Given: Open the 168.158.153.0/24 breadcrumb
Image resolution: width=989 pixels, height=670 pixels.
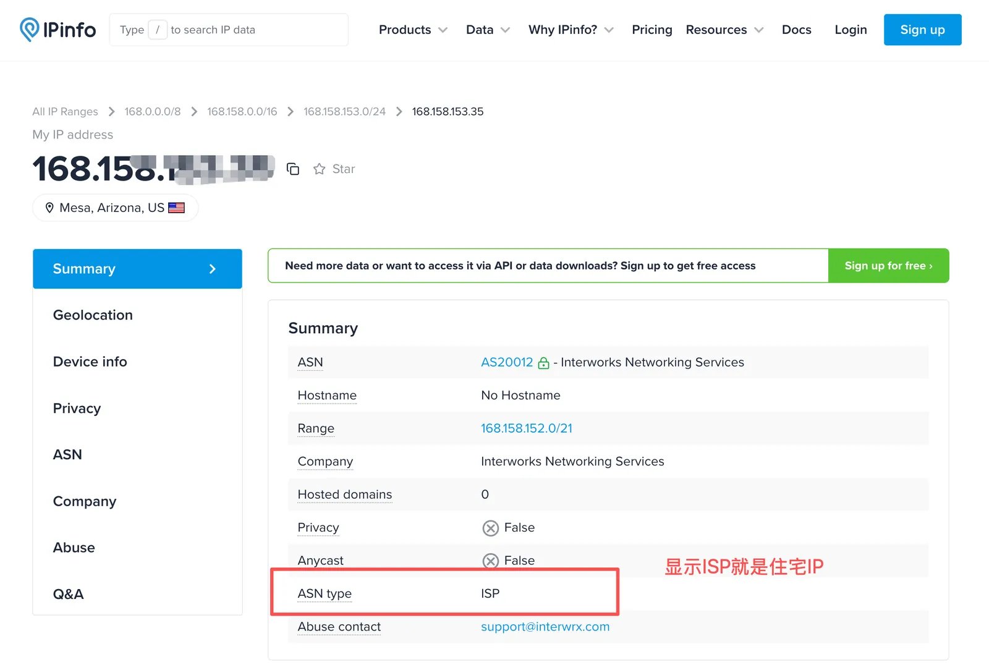Looking at the screenshot, I should click(x=344, y=111).
